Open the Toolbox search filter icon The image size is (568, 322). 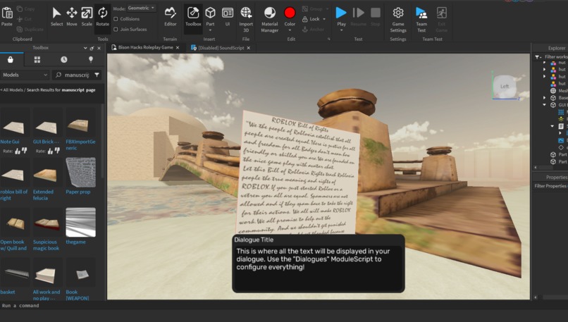[97, 75]
